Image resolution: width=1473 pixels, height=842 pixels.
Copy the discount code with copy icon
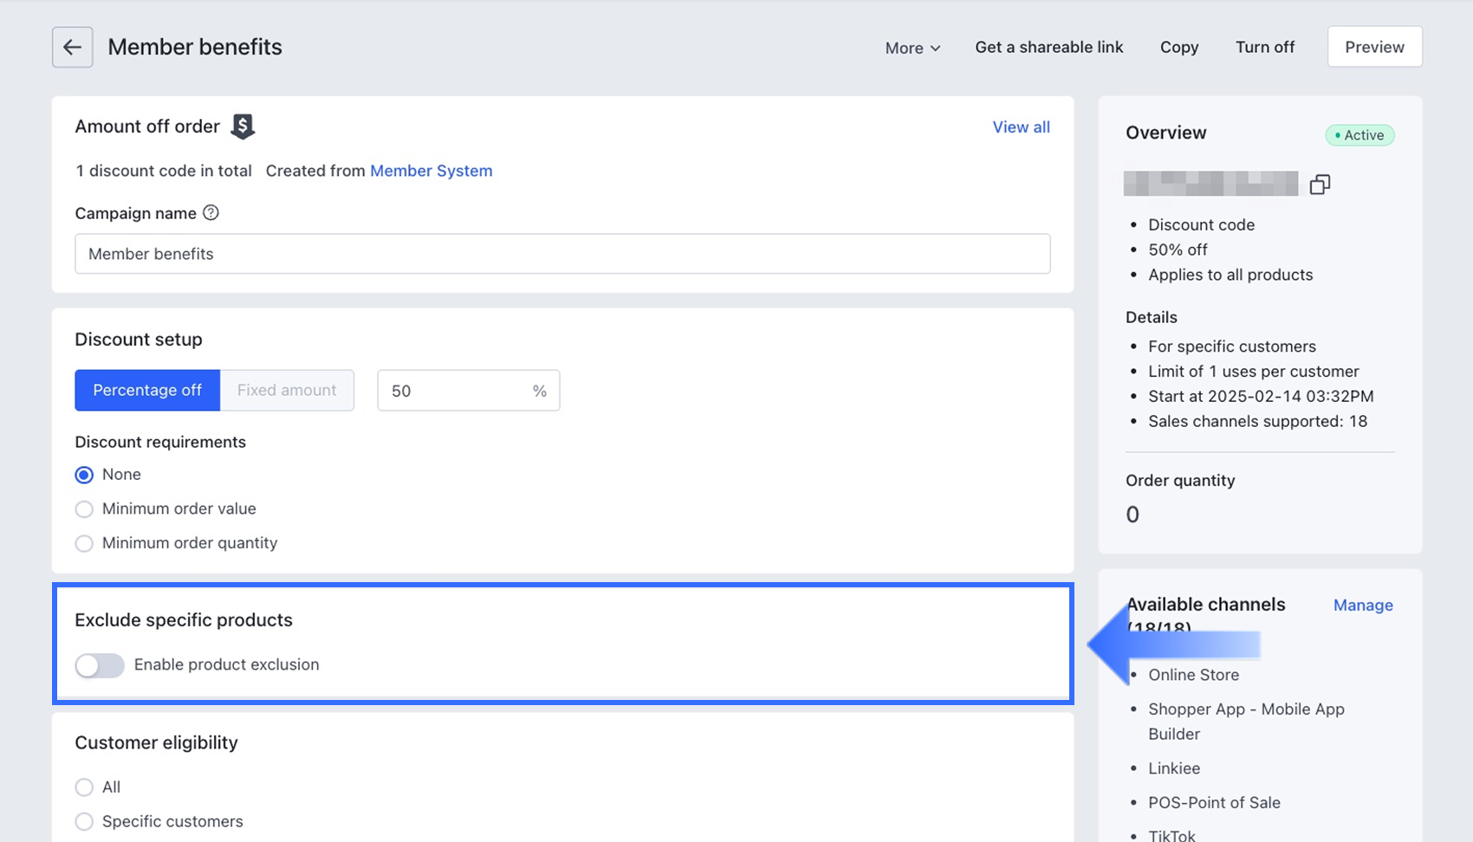tap(1320, 185)
